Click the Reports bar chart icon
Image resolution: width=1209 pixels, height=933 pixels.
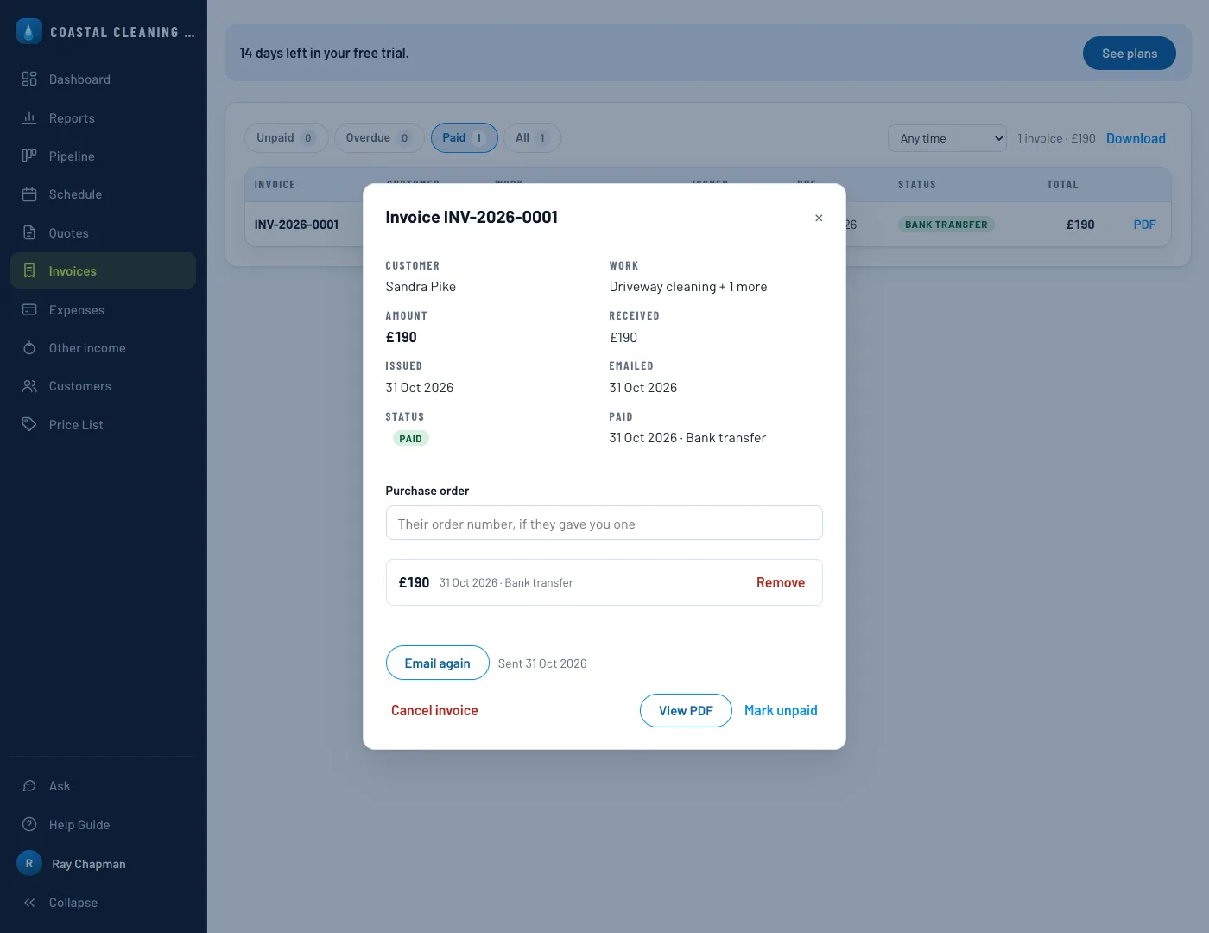(x=29, y=117)
